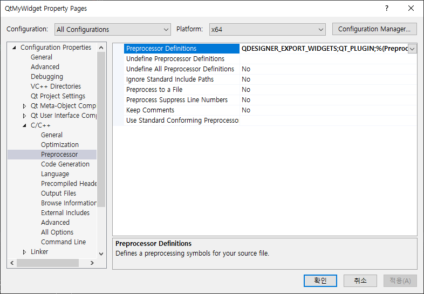The width and height of the screenshot is (424, 294).
Task: Open the All Options page
Action: coord(57,232)
